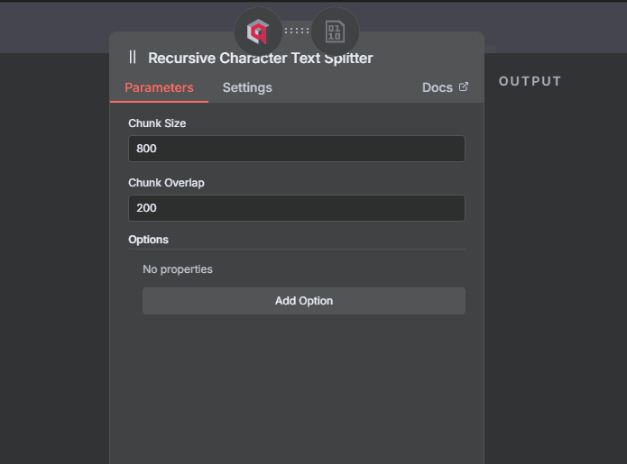Click the text splitter icon beside the title
Screen dimensions: 627x464
coord(133,57)
